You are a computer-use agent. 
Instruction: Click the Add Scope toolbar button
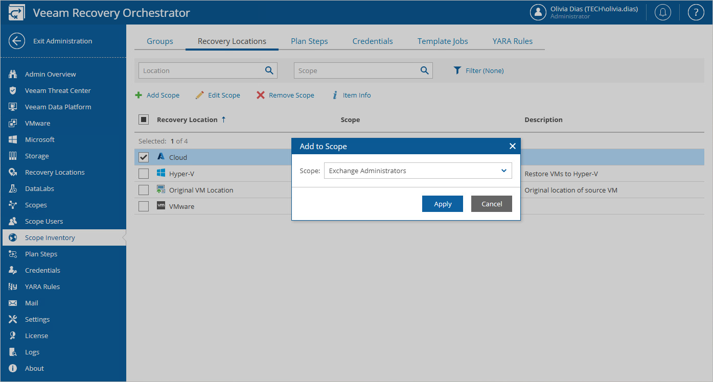pyautogui.click(x=157, y=95)
